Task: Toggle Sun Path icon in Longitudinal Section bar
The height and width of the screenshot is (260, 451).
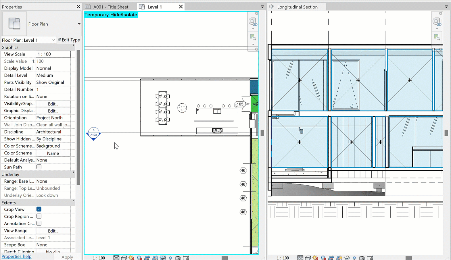Action: click(x=316, y=258)
